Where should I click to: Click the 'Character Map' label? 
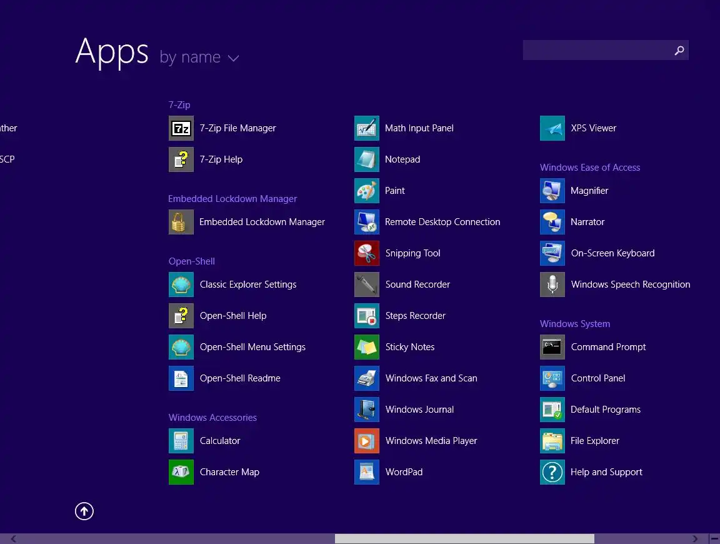coord(229,472)
